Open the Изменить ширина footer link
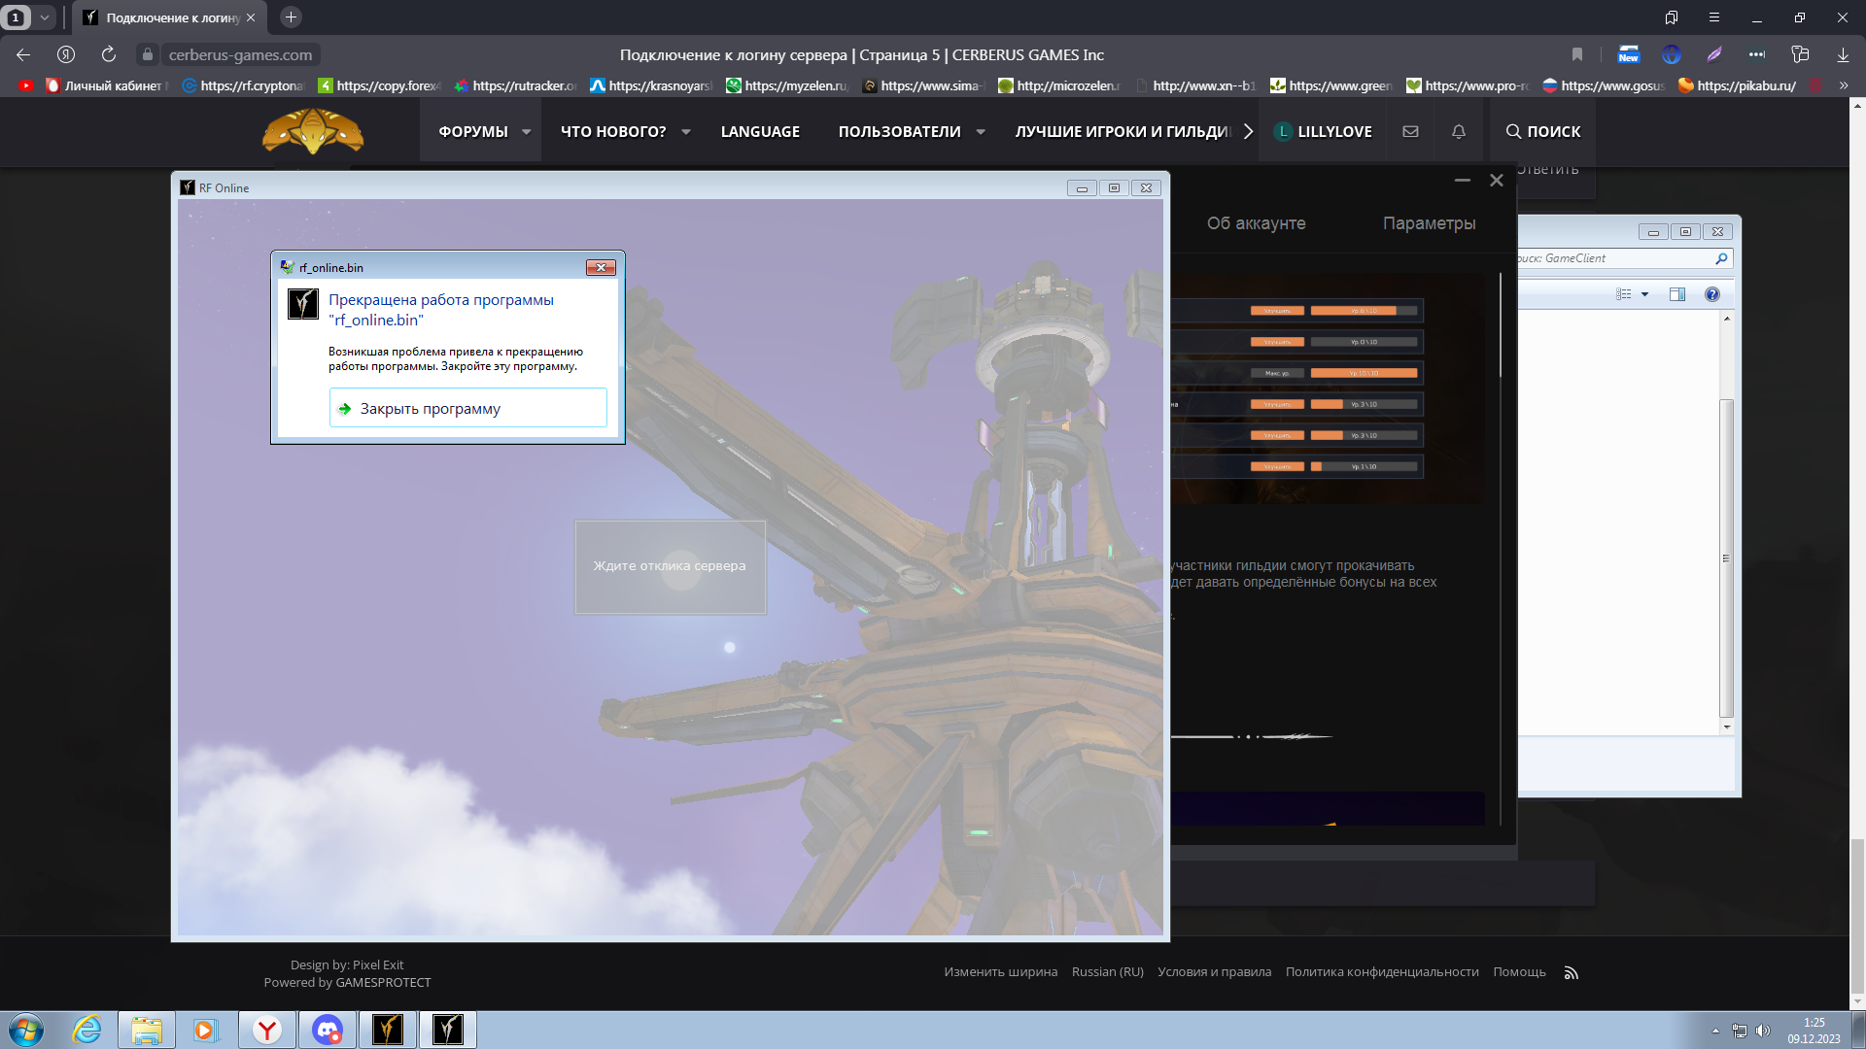This screenshot has height=1049, width=1866. tap(1000, 971)
